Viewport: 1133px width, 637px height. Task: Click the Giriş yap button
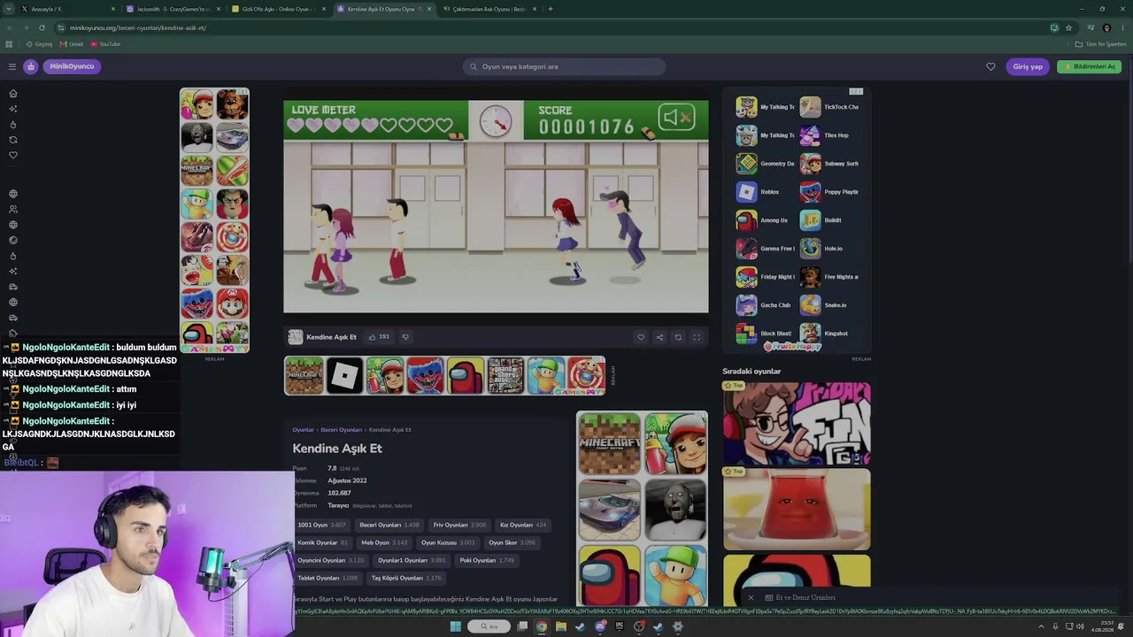coord(1028,66)
